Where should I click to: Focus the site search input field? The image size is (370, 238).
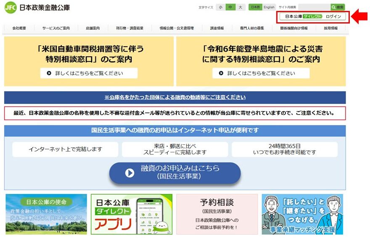(x=314, y=7)
